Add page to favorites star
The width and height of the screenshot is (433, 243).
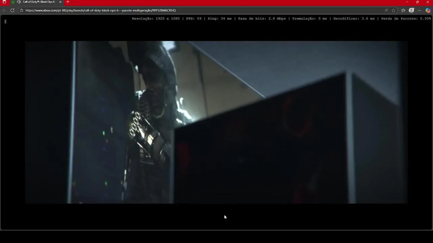click(393, 10)
